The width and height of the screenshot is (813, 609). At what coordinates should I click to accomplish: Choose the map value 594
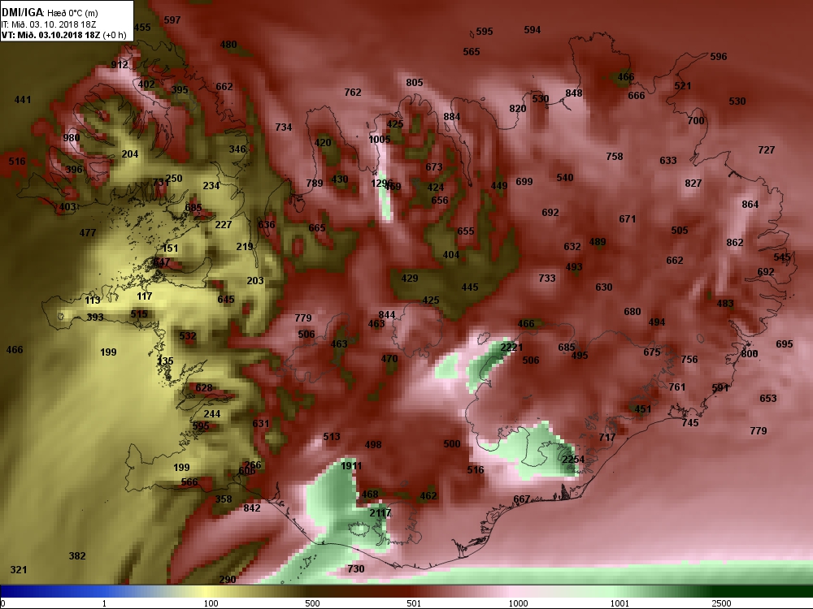(533, 30)
